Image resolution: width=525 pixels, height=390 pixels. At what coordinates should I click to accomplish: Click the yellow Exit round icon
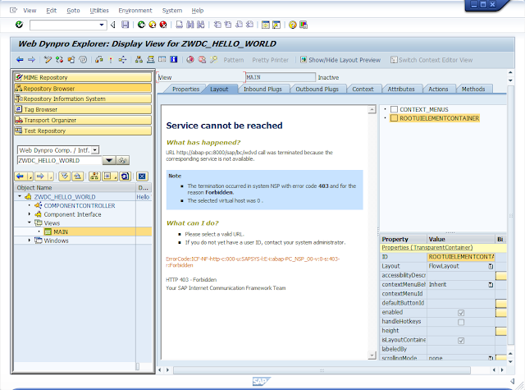tap(153, 25)
